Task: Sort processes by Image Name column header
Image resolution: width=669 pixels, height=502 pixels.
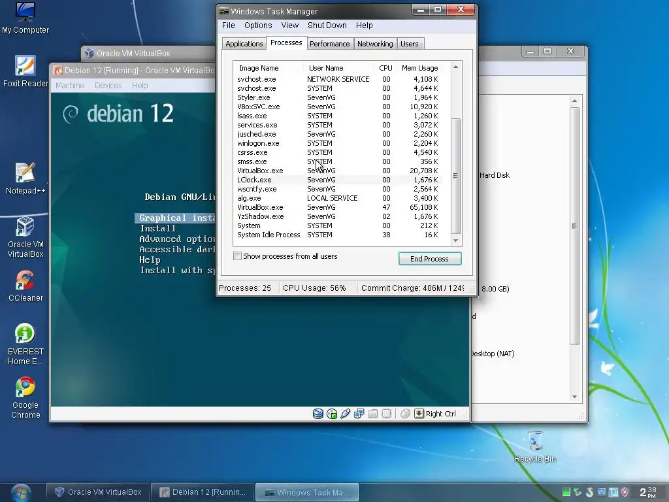Action: pos(268,68)
